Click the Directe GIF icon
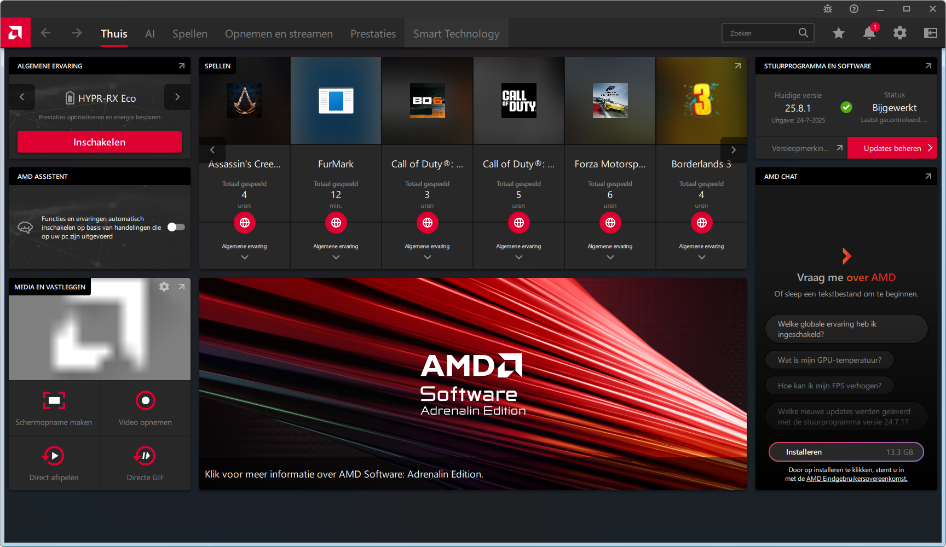Screen dimensions: 946x547 coord(145,456)
